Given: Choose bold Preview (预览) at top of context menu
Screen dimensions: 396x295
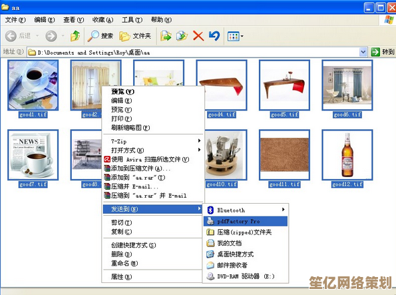Looking at the screenshot, I should coord(153,91).
